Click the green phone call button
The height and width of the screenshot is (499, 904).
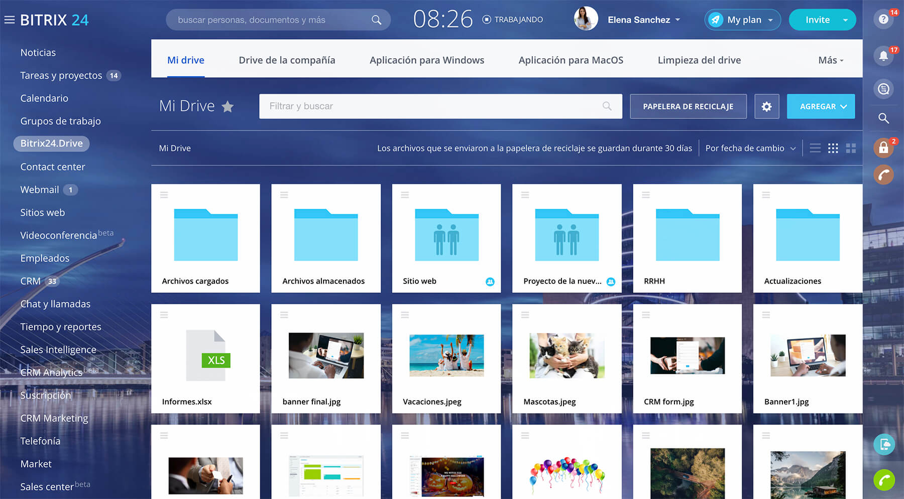(884, 480)
